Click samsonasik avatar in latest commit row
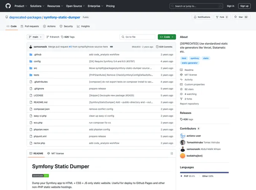256x190 pixels. (31, 47)
